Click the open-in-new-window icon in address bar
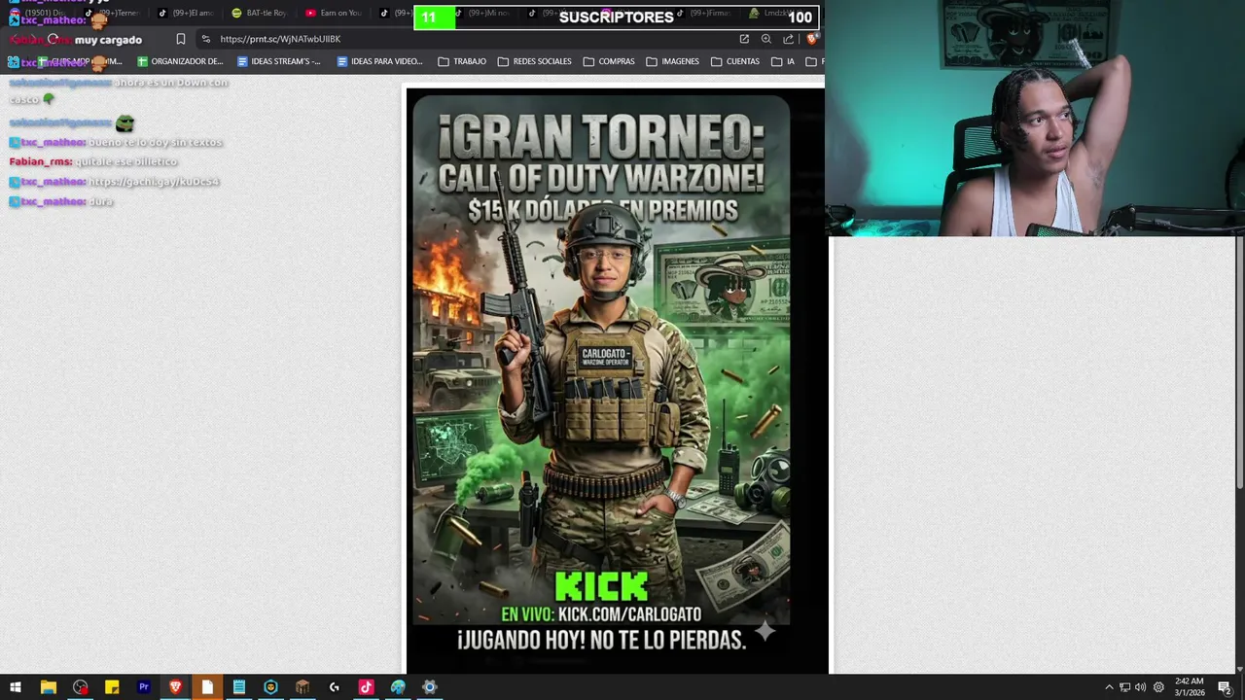Viewport: 1245px width, 700px height. tap(744, 39)
